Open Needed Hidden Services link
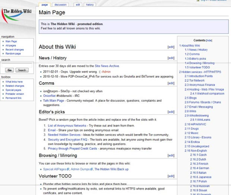The image size is (231, 195). click(64, 135)
